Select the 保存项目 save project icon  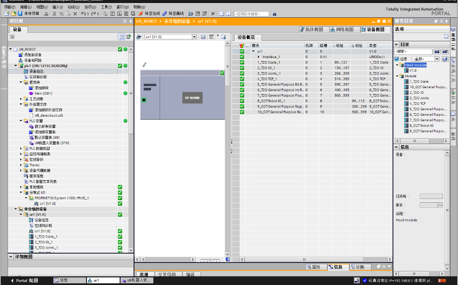coord(19,13)
